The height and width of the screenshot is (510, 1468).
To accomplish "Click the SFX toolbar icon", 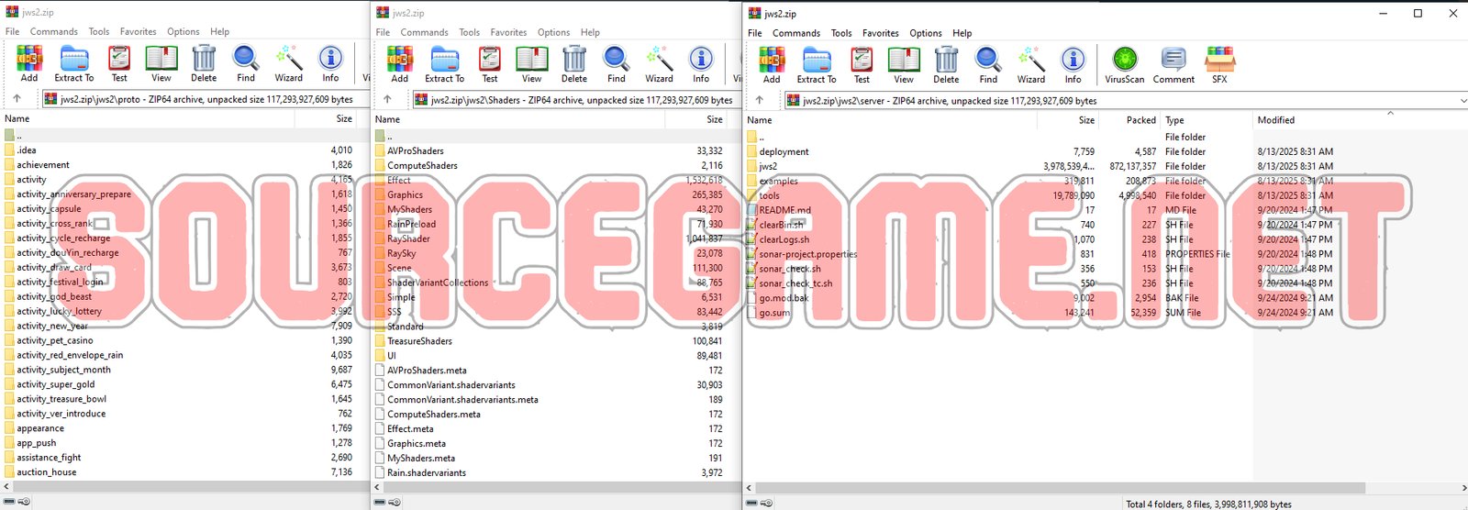I will (x=1219, y=63).
